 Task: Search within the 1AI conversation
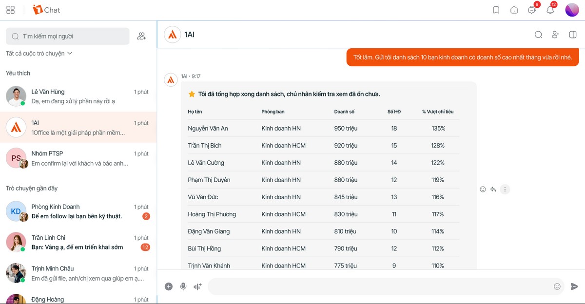538,35
